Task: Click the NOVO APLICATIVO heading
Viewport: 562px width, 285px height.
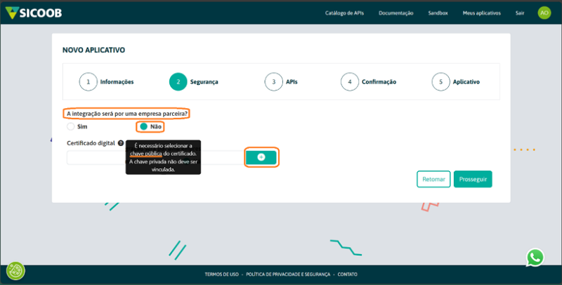Action: [x=94, y=50]
